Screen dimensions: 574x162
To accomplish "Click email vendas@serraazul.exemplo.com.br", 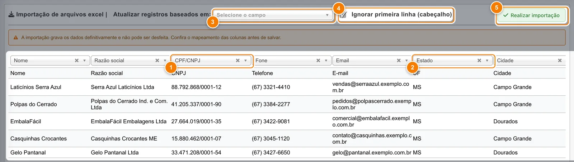I will pos(371,87).
